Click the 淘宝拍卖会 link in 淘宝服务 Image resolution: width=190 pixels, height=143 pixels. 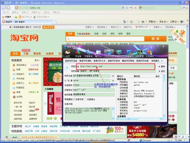[x=21, y=65]
